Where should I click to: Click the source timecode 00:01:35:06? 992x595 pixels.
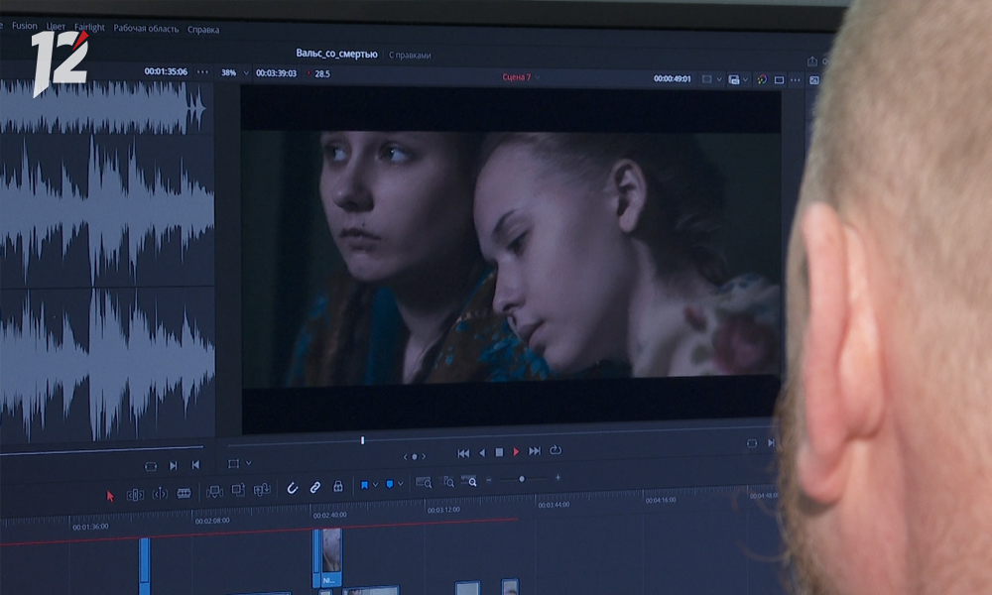166,71
